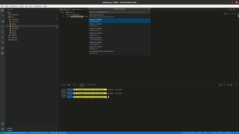Open the Accounts icon in activity bar
This screenshot has height=134, width=239.
(x=3, y=124)
